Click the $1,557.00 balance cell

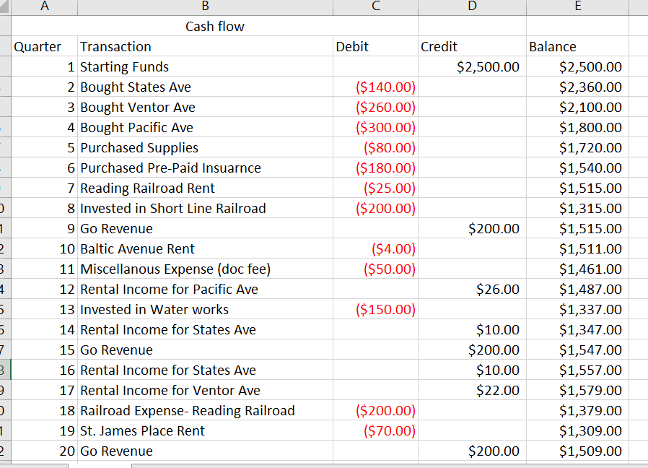(577, 370)
